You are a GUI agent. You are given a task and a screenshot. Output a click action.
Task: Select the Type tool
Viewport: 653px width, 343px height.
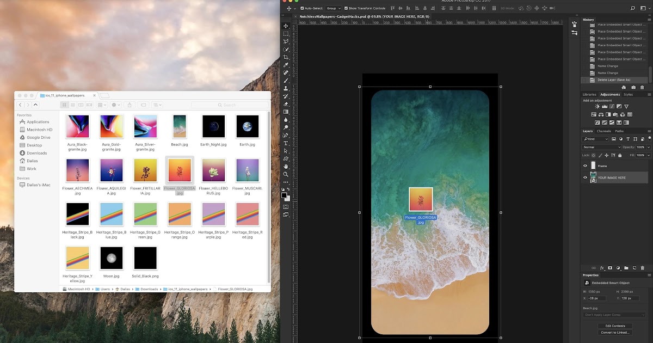point(286,143)
